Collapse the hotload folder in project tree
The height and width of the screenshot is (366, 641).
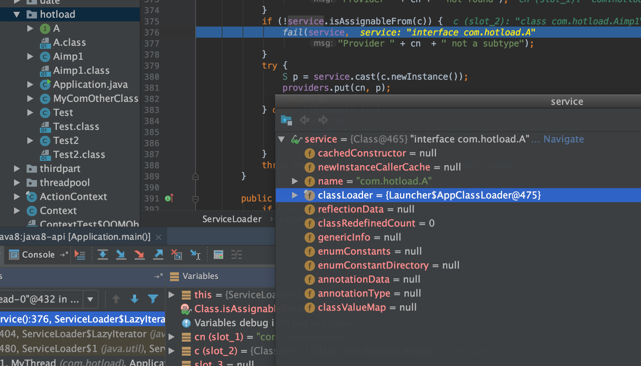pyautogui.click(x=16, y=14)
